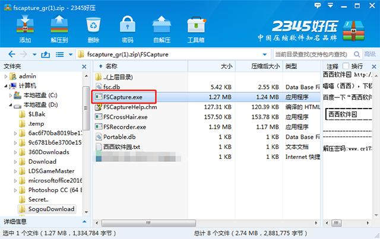The width and height of the screenshot is (380, 239).
Task: Select the Portable.db file
Action: coord(119,137)
